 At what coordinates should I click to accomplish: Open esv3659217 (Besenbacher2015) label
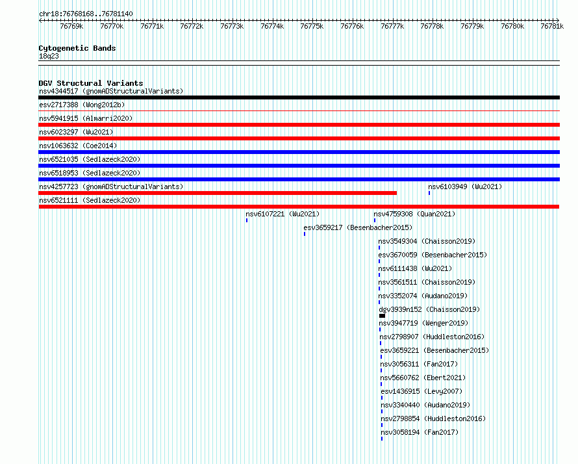pyautogui.click(x=358, y=227)
